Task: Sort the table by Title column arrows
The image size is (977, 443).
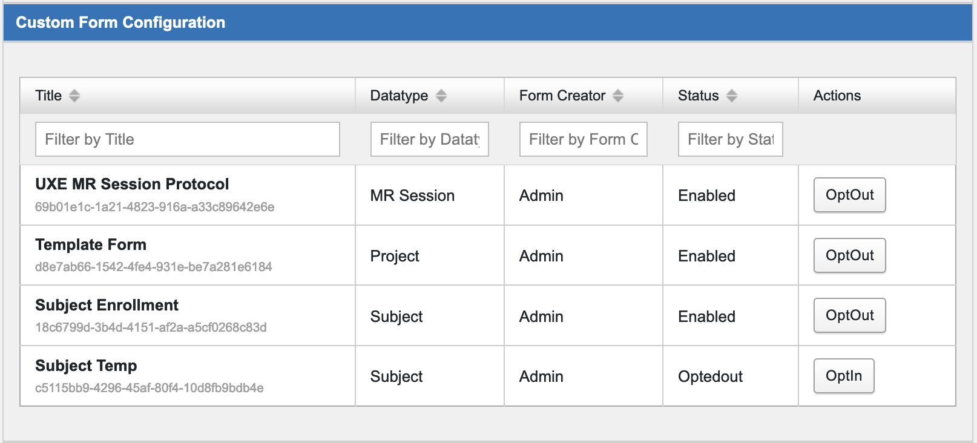Action: point(74,96)
